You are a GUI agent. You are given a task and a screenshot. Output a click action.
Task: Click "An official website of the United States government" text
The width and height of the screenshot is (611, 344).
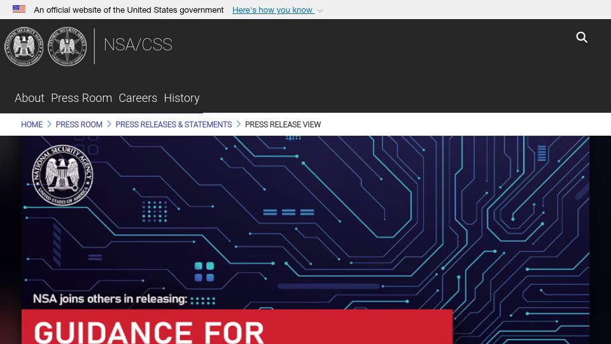[129, 10]
